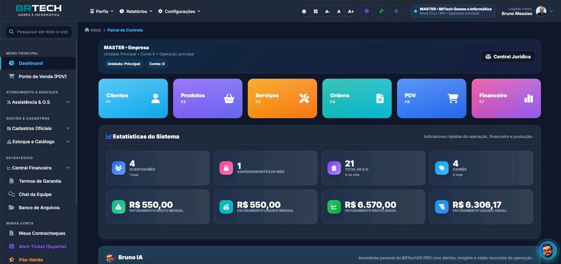Image resolution: width=561 pixels, height=264 pixels.
Task: Click the Aniversariantes birthday cake icon
Action: tap(226, 168)
